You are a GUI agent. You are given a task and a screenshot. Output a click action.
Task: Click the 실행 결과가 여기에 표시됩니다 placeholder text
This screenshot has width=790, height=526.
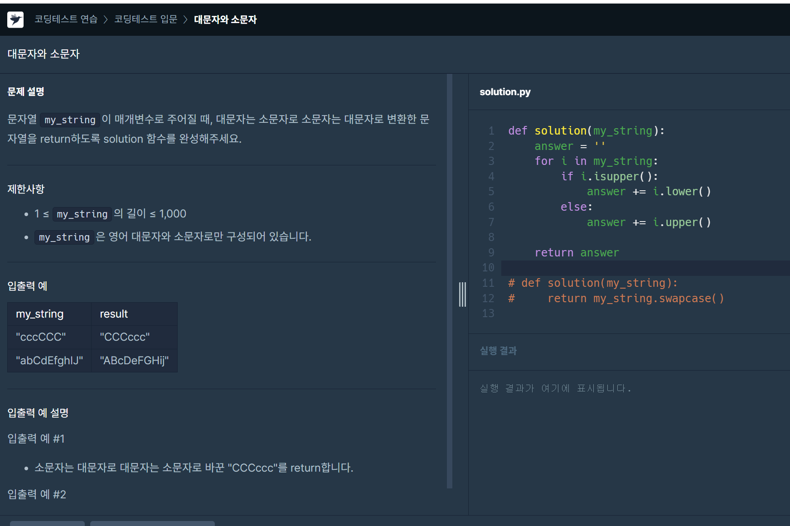555,388
